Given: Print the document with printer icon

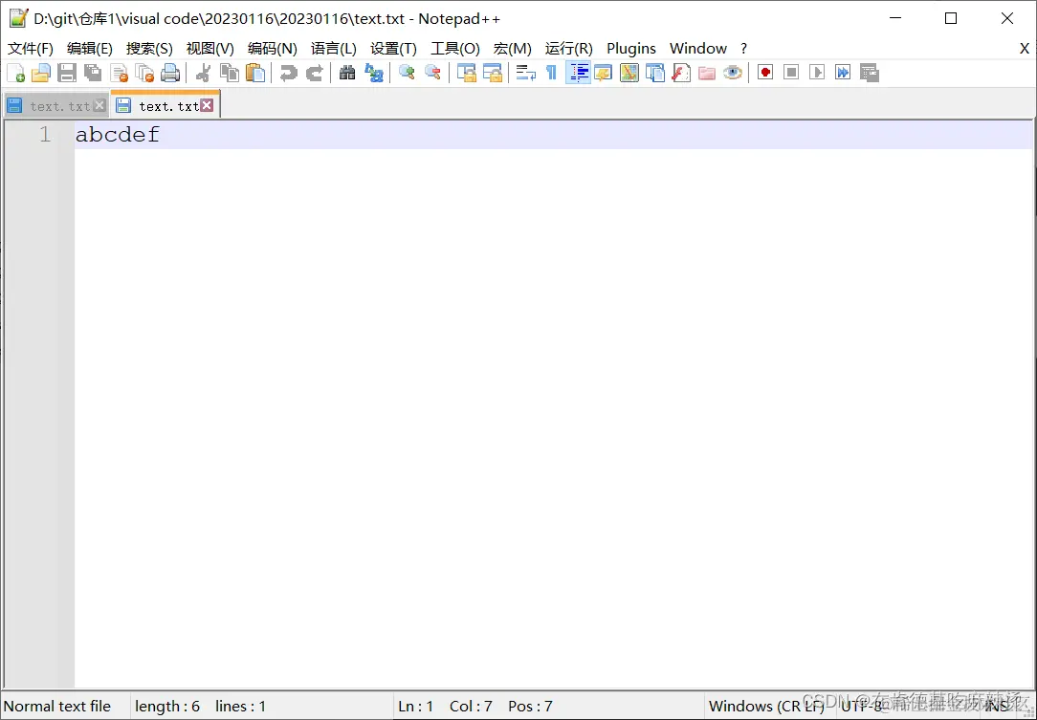Looking at the screenshot, I should (x=170, y=73).
